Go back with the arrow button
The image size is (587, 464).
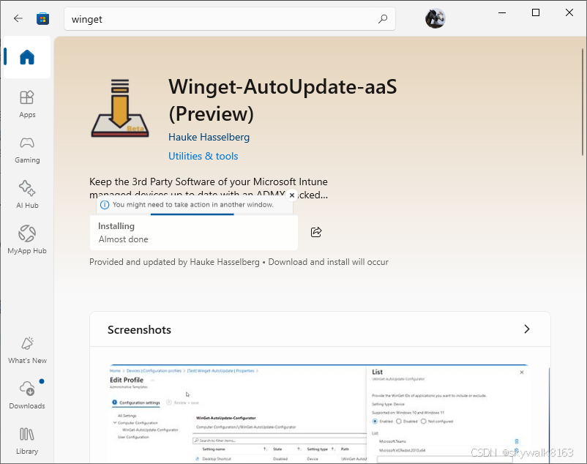[x=18, y=18]
